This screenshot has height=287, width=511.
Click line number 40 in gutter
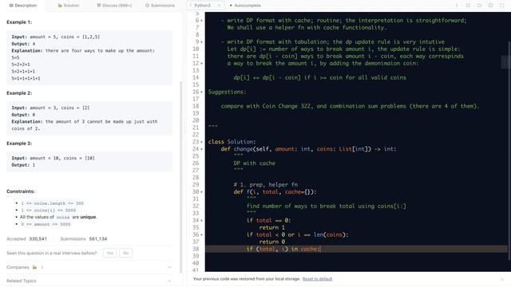point(196,263)
